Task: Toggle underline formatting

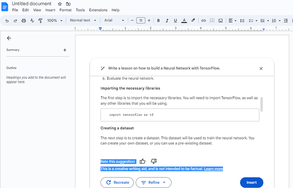Action: [175, 21]
